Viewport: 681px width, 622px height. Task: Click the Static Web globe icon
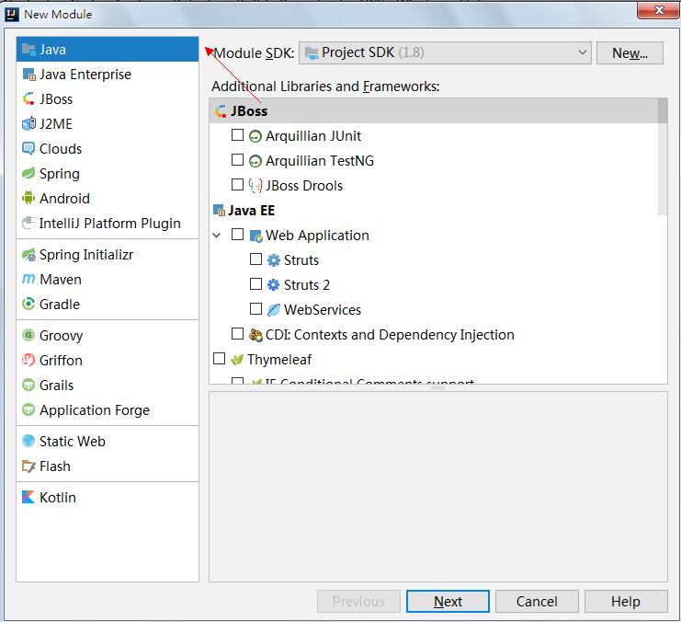click(x=28, y=441)
